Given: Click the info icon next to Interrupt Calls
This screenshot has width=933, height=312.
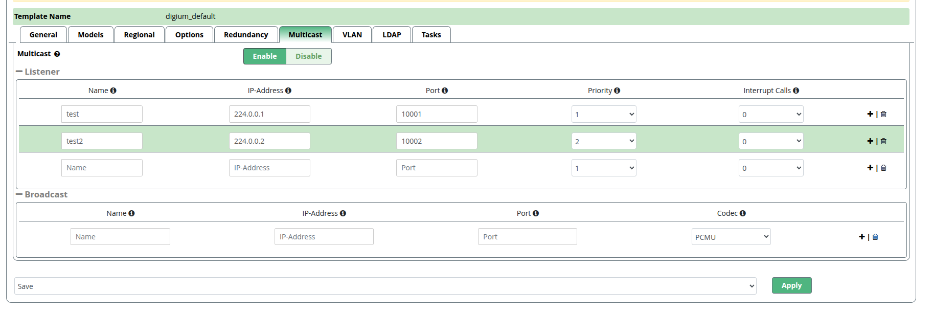Looking at the screenshot, I should click(796, 91).
